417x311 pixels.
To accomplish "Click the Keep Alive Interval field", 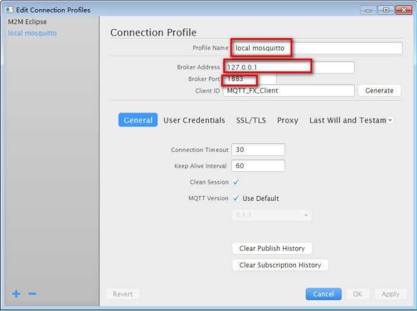I will (x=258, y=166).
